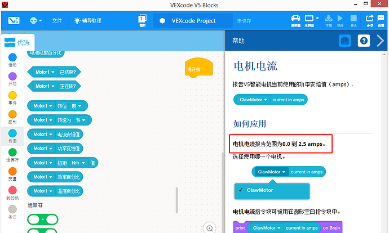The height and width of the screenshot is (233, 389).
Task: Click the controller icon in toolbar
Action: point(295,21)
